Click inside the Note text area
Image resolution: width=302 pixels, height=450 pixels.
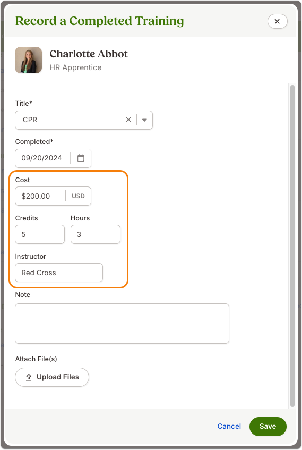click(x=122, y=324)
